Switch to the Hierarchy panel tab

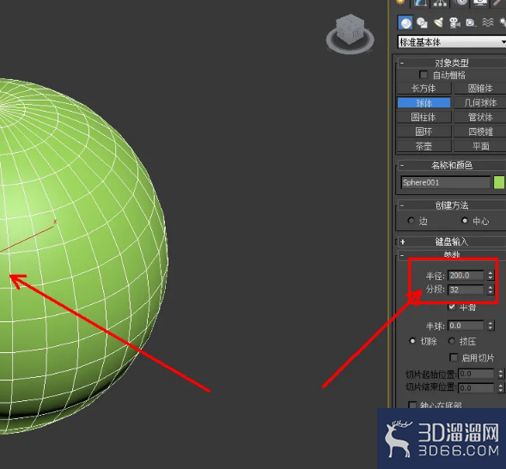440,3
